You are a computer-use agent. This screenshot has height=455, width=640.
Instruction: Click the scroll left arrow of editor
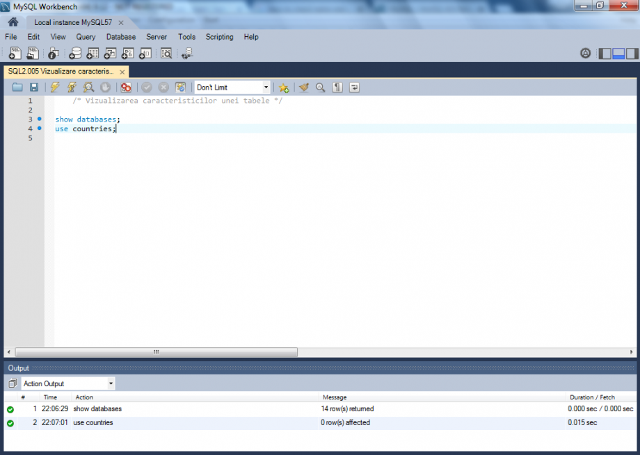click(x=9, y=352)
